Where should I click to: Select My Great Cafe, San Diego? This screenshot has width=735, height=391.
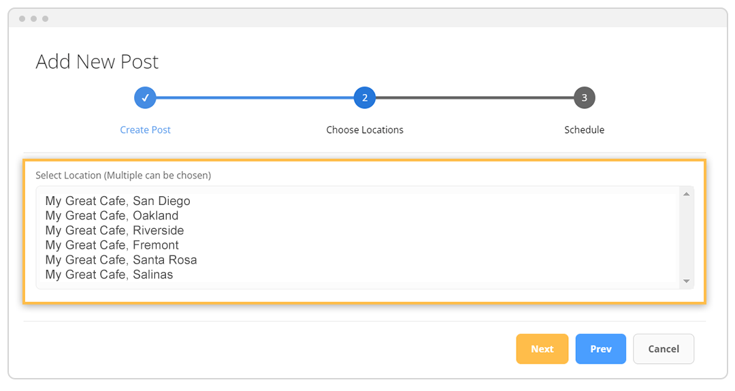click(118, 201)
